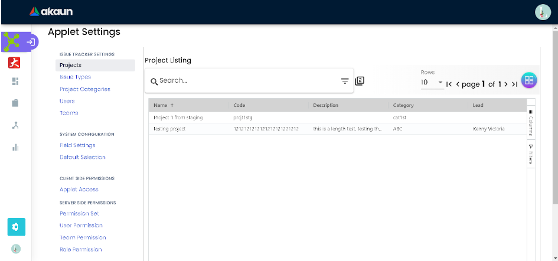The image size is (558, 261).
Task: Click the small avatar at sidebar bottom
Action: pyautogui.click(x=16, y=249)
